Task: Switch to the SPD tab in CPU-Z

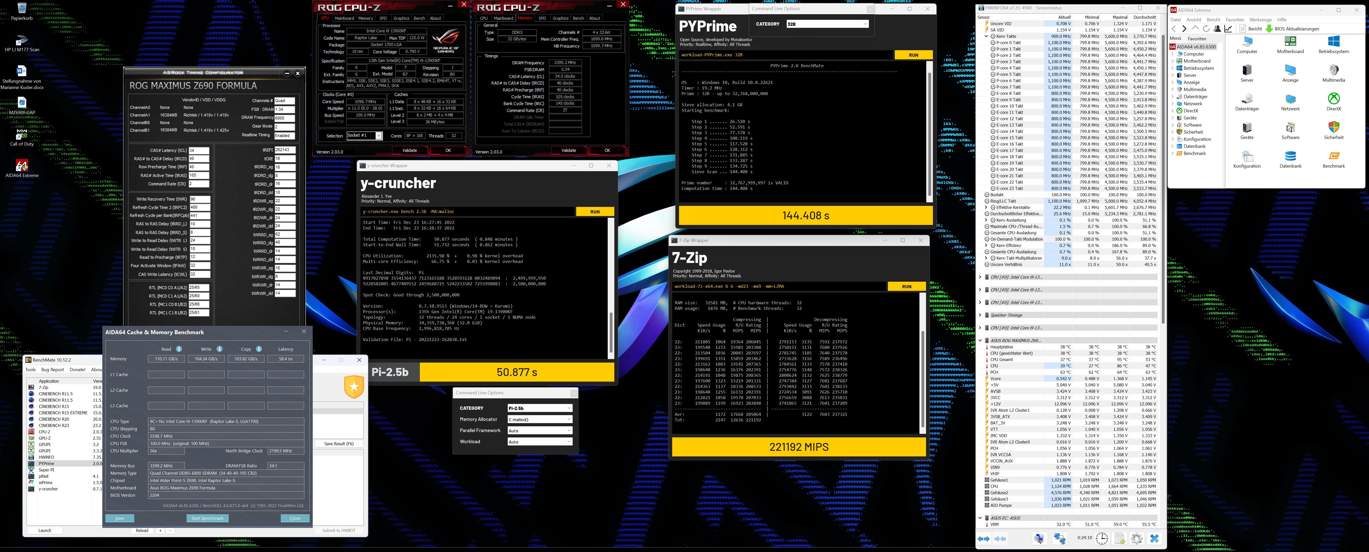Action: point(383,18)
